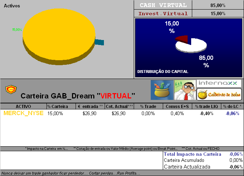Click the Activos chart title

[12, 6]
